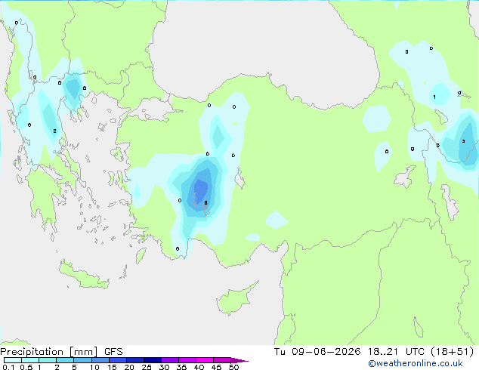
Task: Click the date "Tu 09-06-2026"
Action: [317, 352]
